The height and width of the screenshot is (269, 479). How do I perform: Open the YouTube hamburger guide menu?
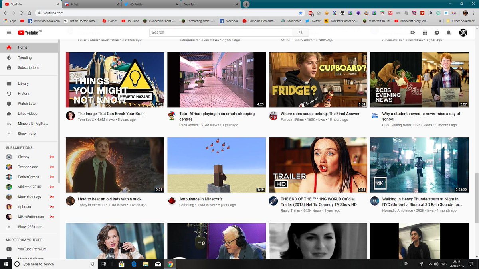pyautogui.click(x=9, y=33)
